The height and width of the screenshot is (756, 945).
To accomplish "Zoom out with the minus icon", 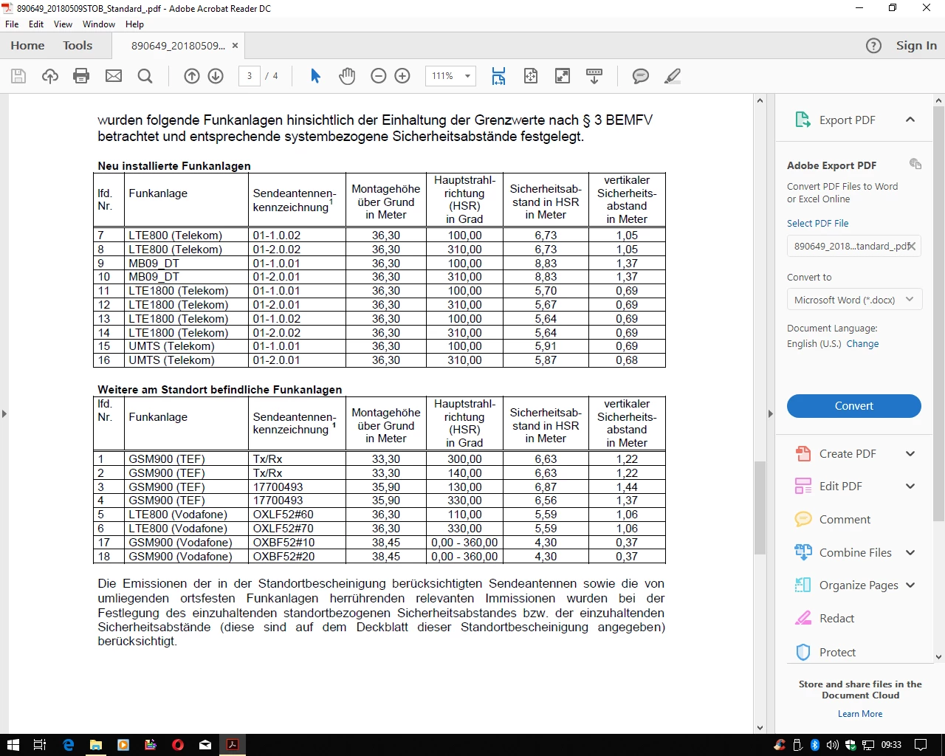I will (379, 76).
